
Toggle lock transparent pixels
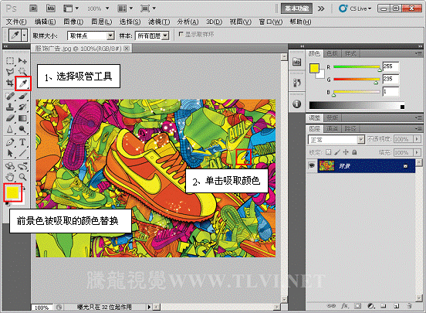pos(329,152)
